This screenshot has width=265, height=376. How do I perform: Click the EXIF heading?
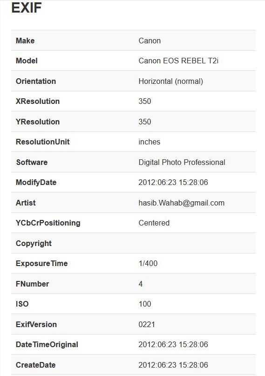pyautogui.click(x=27, y=7)
